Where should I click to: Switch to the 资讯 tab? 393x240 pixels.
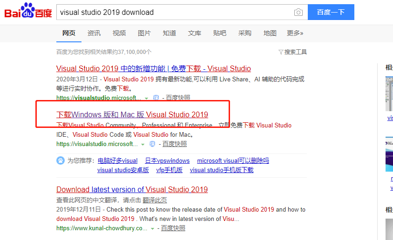(x=94, y=33)
